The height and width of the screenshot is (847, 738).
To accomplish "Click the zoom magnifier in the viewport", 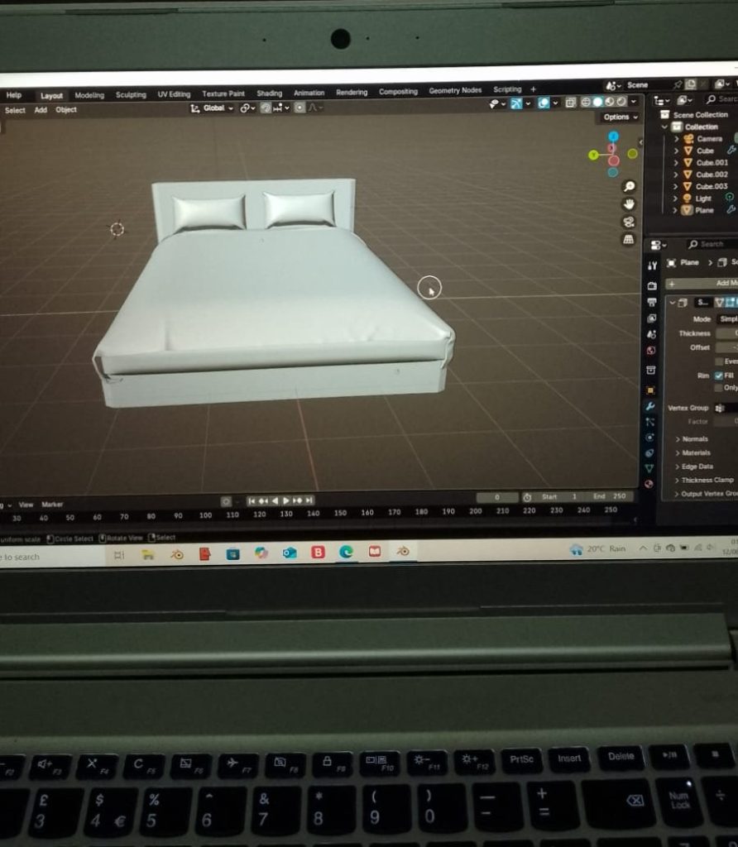I will pyautogui.click(x=630, y=187).
